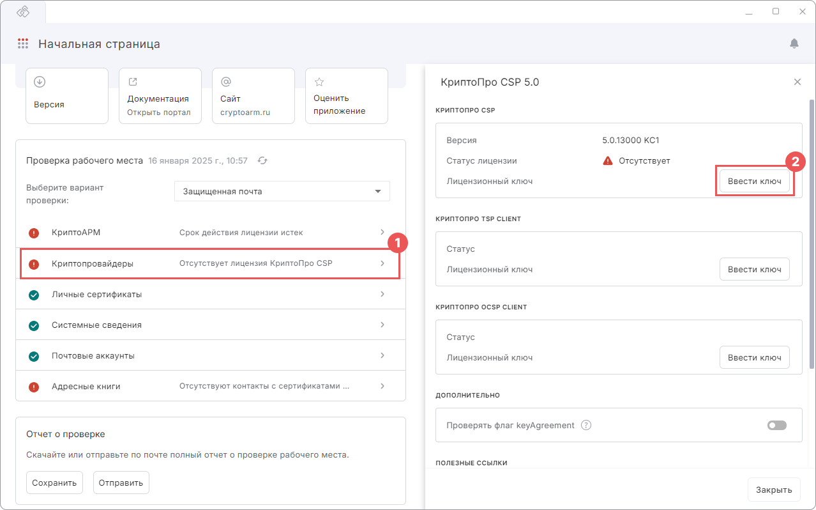The width and height of the screenshot is (816, 510).
Task: Click the Системные сведения success icon
Action: pos(34,325)
